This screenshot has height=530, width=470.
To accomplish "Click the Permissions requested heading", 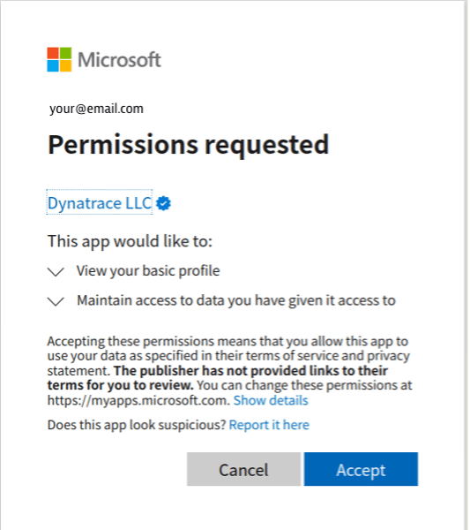I will tap(189, 145).
